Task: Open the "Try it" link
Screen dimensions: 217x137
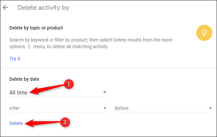Action: [x=15, y=59]
